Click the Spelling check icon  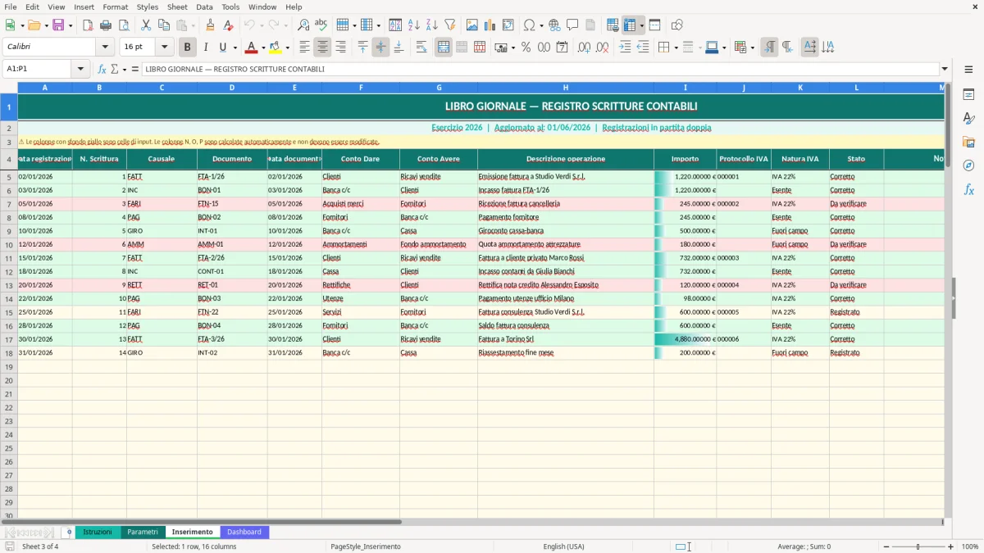[321, 25]
